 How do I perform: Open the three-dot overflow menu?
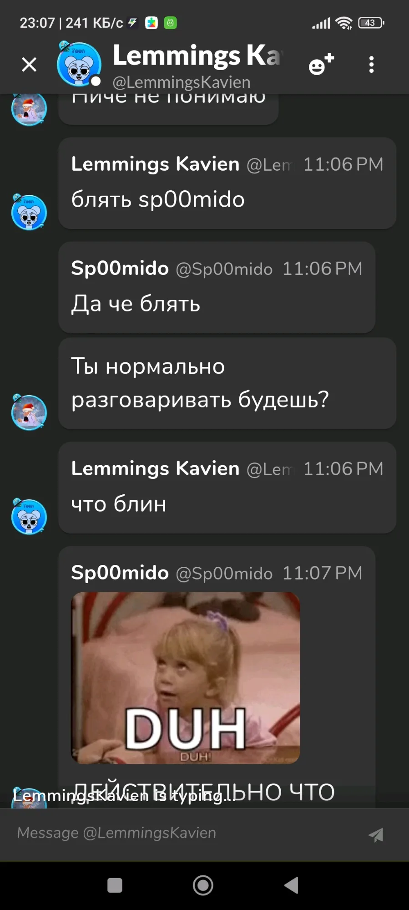tap(371, 65)
